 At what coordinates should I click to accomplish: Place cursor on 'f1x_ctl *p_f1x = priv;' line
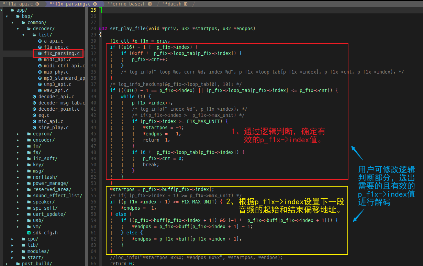(140, 41)
